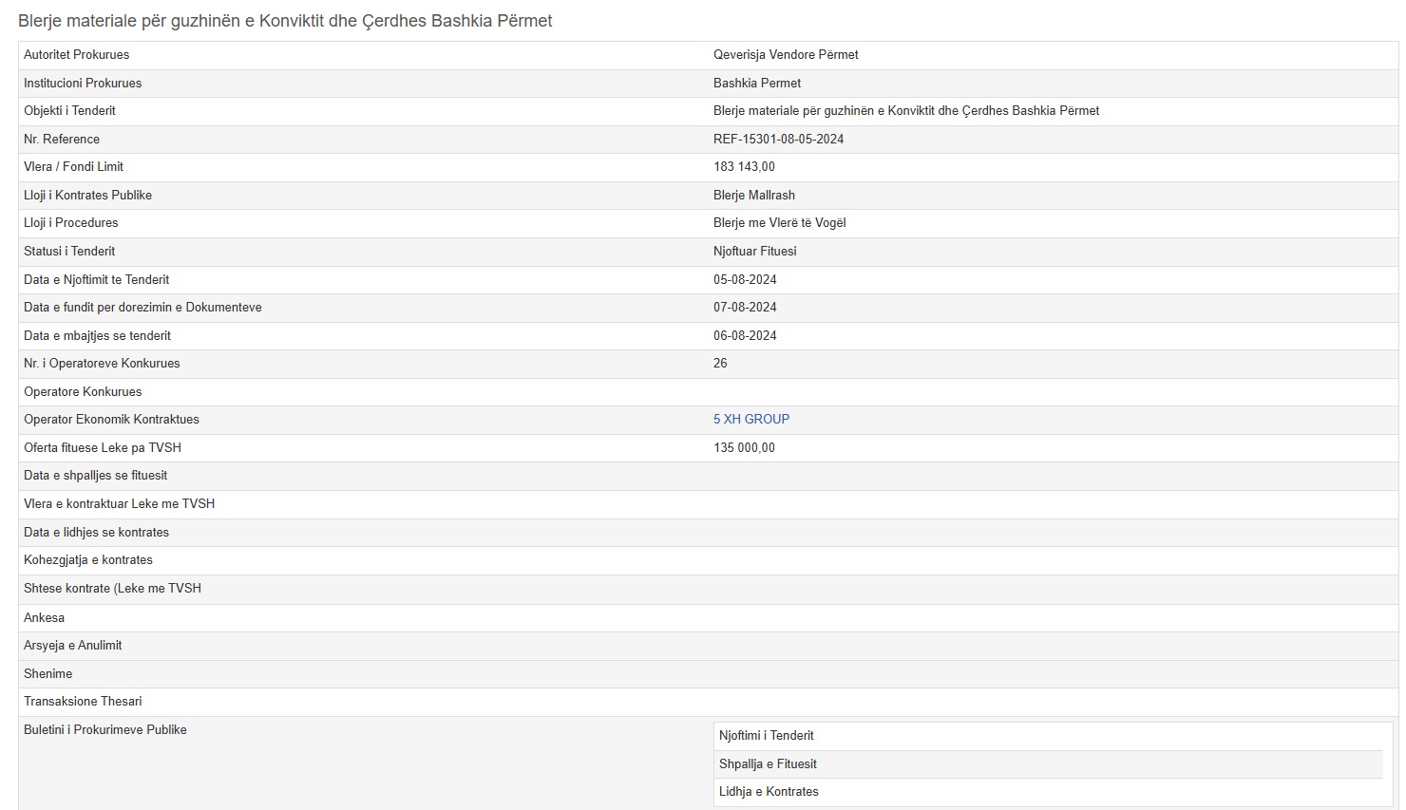Select the tender announcement date 05-08-2024
Screen dimensions: 1406x810
[745, 279]
